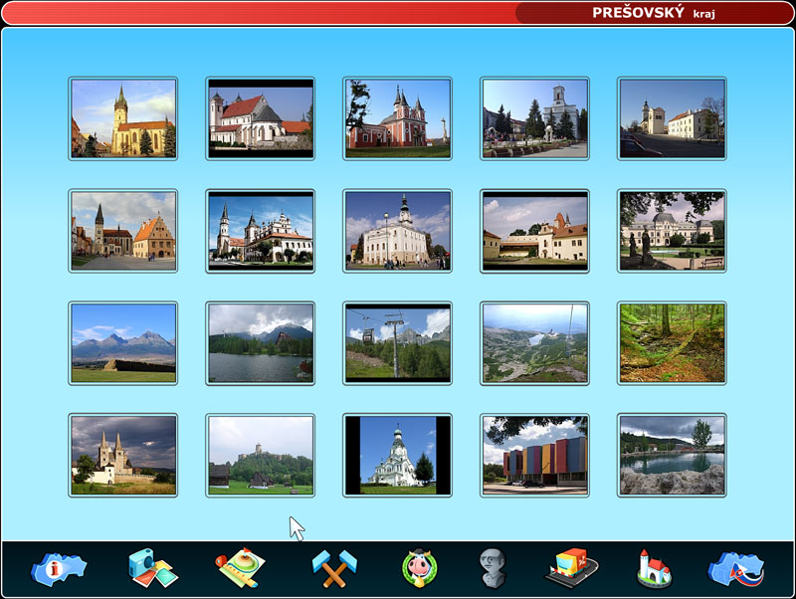The height and width of the screenshot is (599, 796).
Task: View the red baroque church photo
Action: coord(397,118)
